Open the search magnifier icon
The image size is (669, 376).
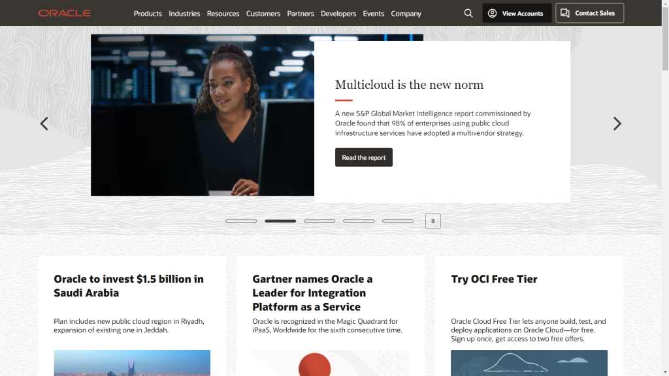click(468, 13)
